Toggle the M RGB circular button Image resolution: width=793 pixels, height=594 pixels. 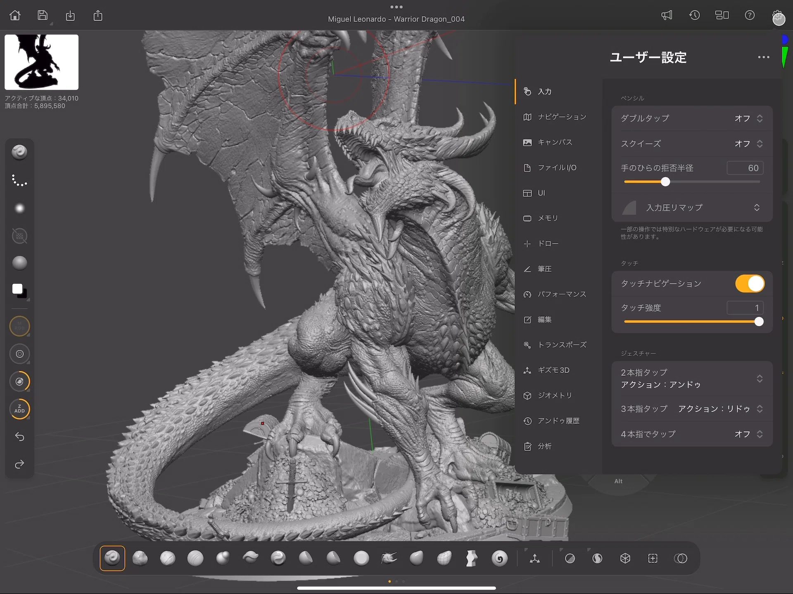click(x=19, y=326)
